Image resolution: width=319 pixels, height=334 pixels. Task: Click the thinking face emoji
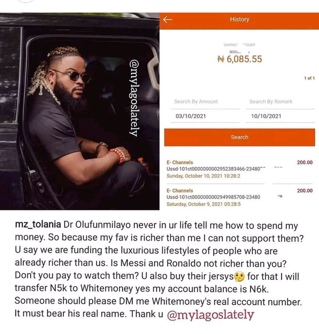click(x=240, y=277)
